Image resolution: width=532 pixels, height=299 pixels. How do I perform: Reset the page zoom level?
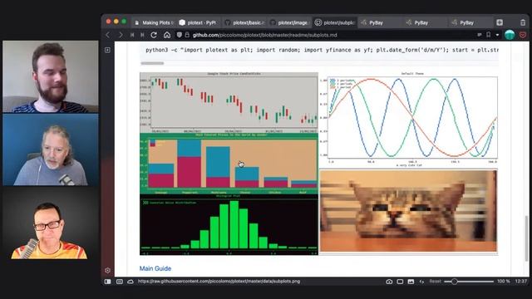point(435,282)
